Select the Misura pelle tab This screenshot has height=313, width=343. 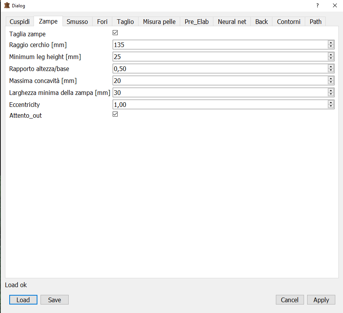(159, 22)
